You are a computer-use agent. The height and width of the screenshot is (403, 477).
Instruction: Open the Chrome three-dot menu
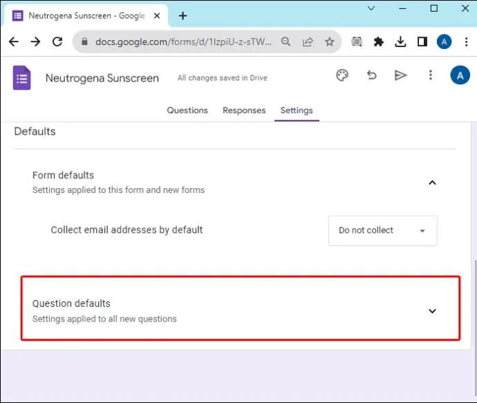click(466, 41)
